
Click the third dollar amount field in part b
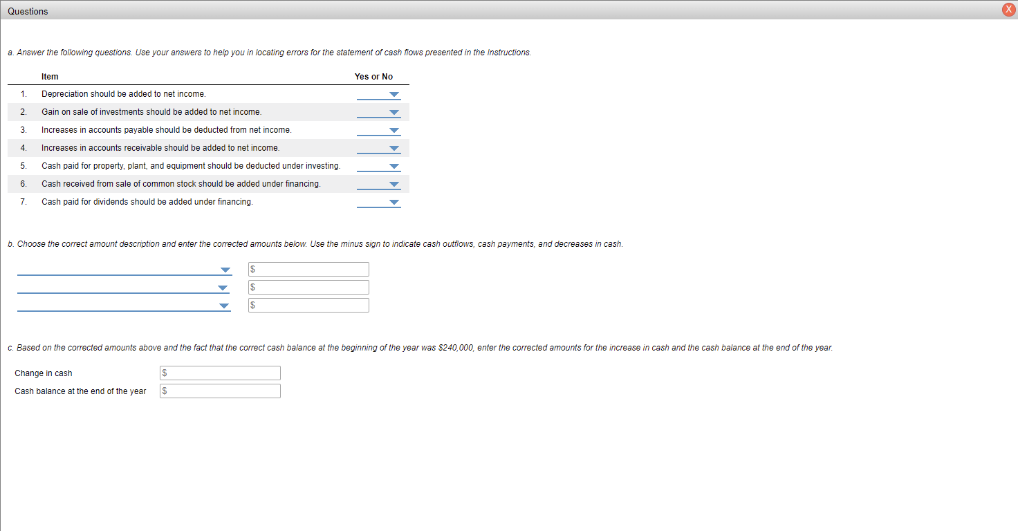coord(308,306)
